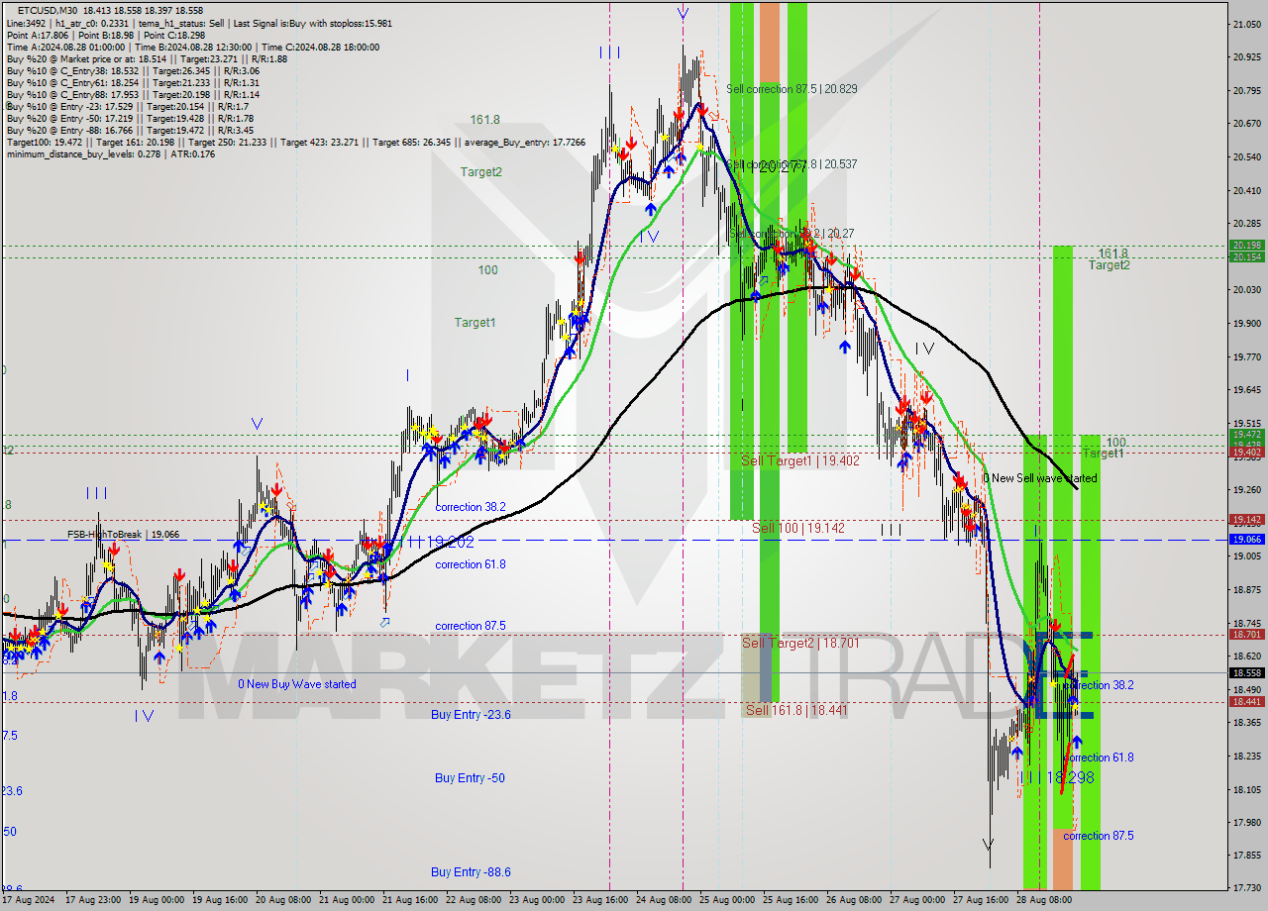Viewport: 1268px width, 911px height.
Task: Click the 'Sell Target1 | 19.402' label
Action: [x=800, y=460]
